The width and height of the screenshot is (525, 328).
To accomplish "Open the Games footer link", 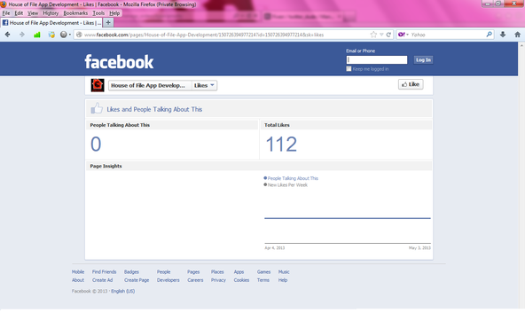I will [263, 272].
